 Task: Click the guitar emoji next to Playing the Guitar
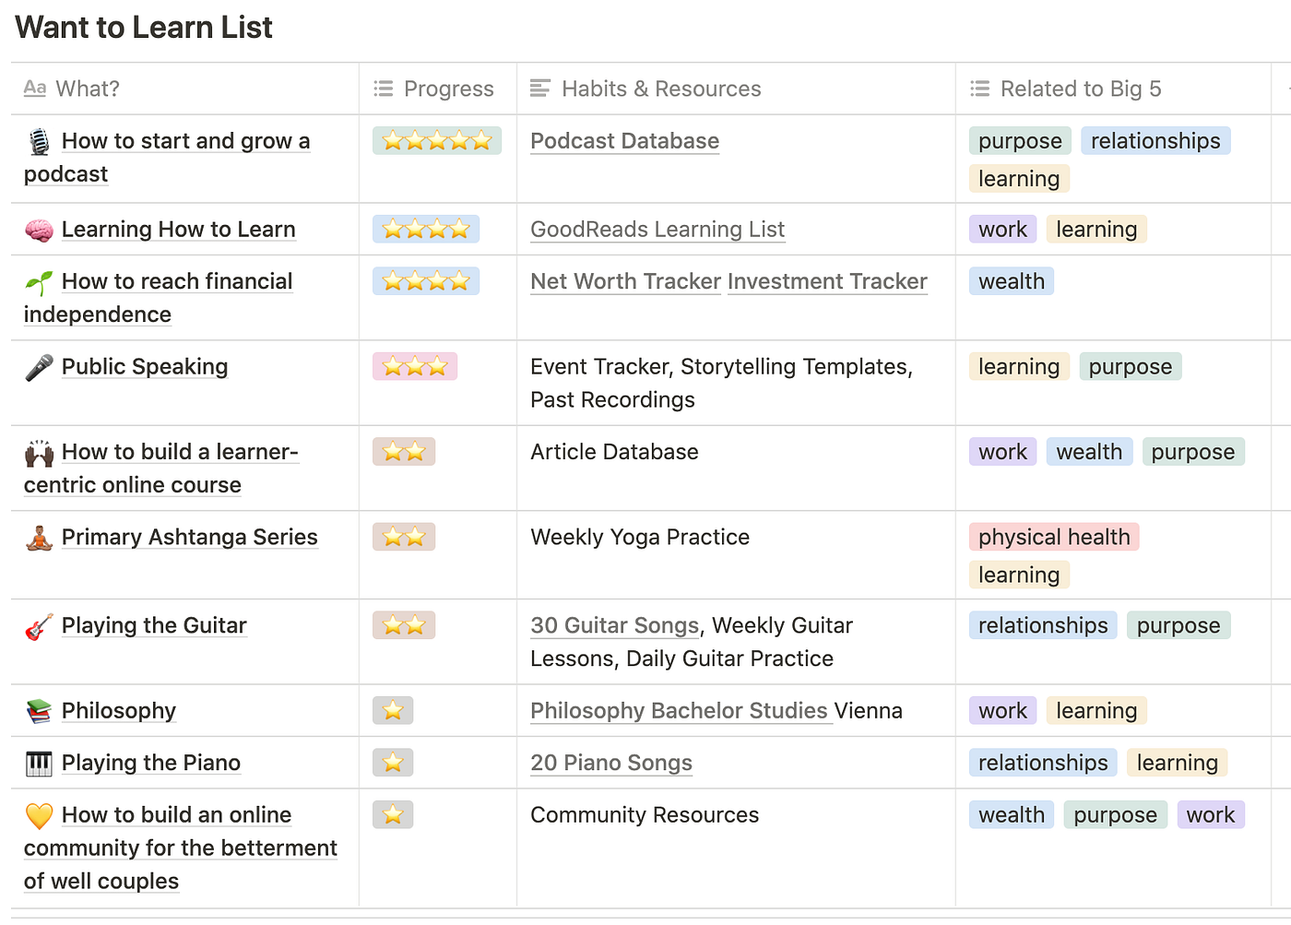[x=39, y=624]
